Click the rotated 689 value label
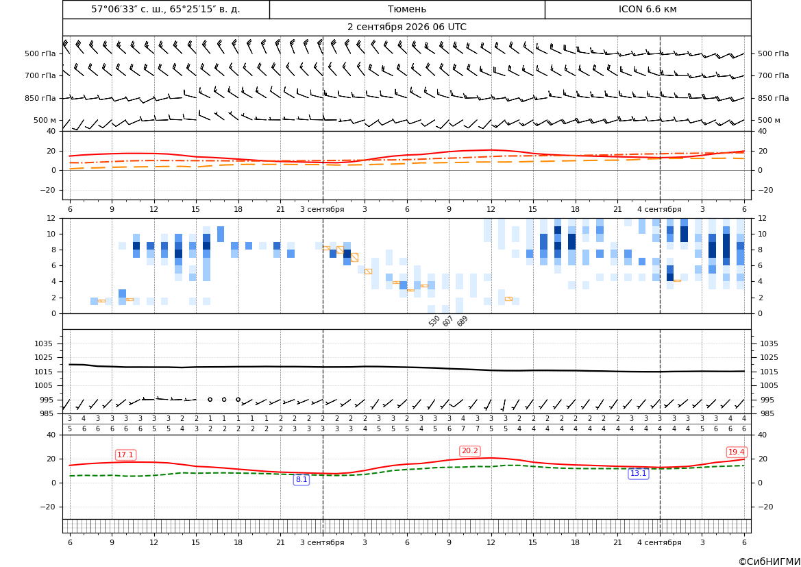 click(463, 322)
